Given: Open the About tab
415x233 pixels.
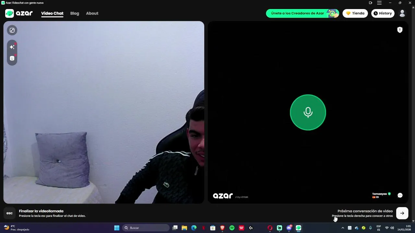Looking at the screenshot, I should 92,13.
